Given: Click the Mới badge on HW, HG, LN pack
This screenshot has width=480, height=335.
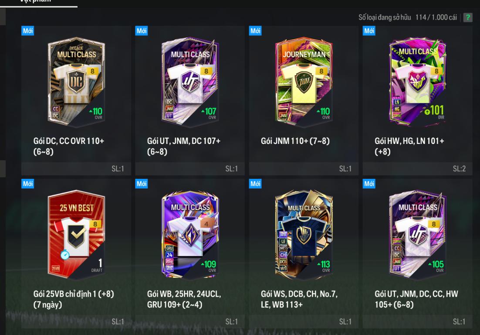Looking at the screenshot, I should click(x=369, y=31).
